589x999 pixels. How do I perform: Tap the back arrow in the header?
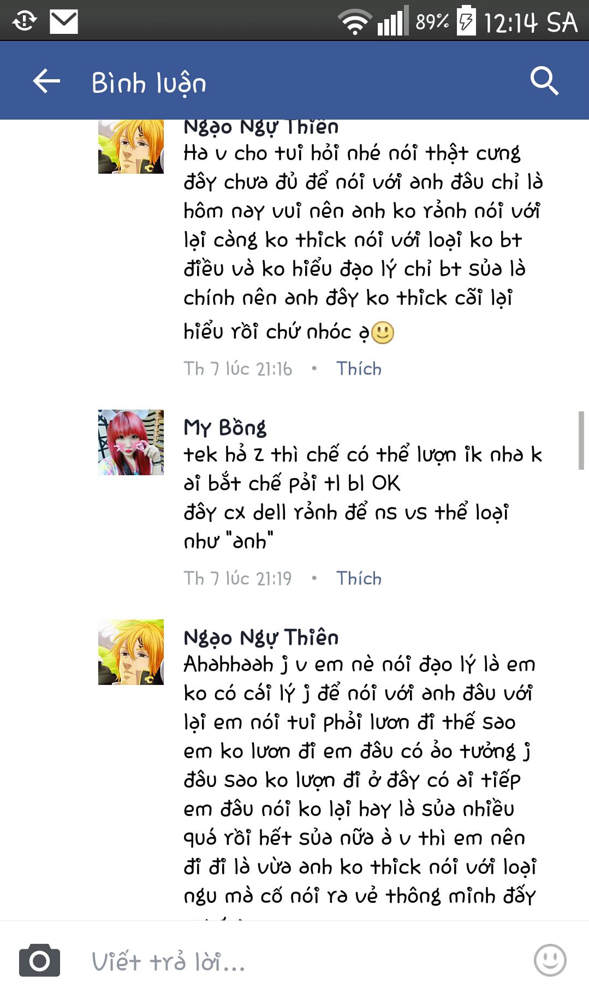46,82
